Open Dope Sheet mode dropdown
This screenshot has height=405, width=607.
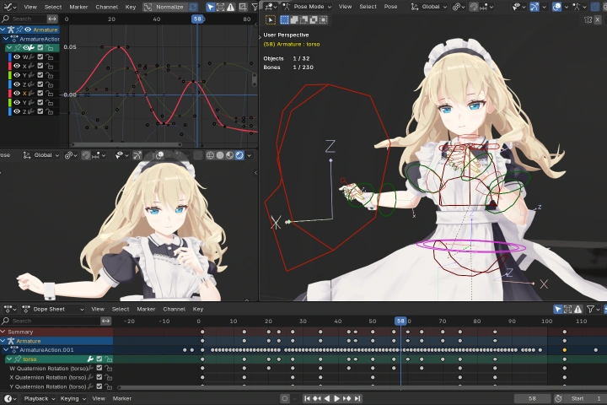(53, 309)
